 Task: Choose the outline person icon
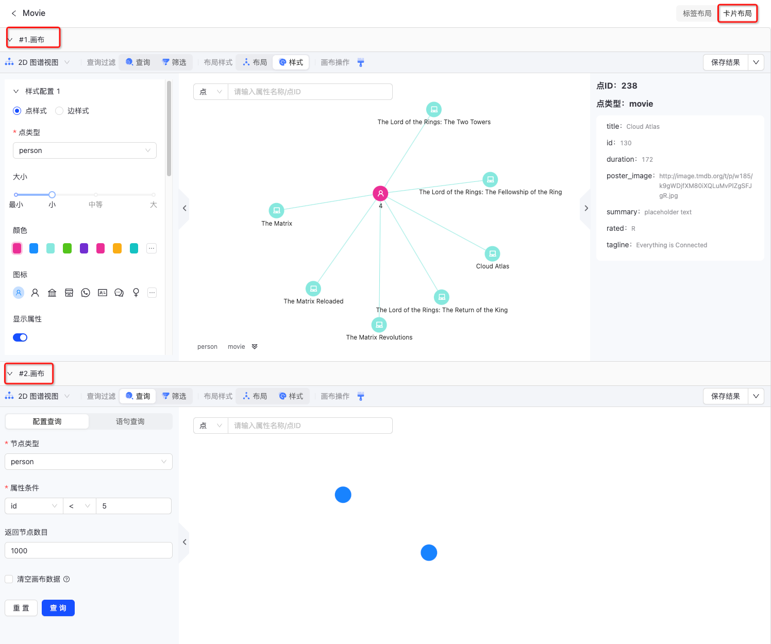(35, 293)
